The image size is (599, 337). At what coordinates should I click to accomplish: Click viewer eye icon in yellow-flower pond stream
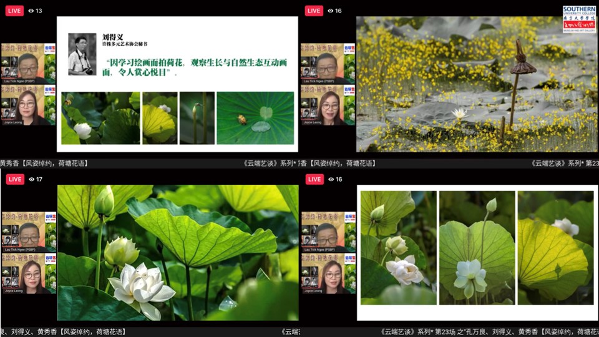pos(331,11)
